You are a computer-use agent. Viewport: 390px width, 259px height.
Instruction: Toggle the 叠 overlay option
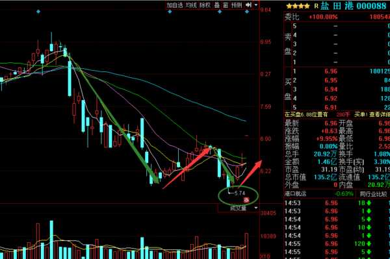pos(217,5)
